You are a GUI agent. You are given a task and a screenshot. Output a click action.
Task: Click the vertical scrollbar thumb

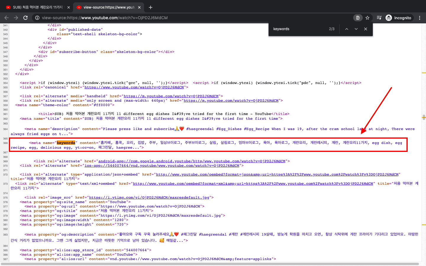424,117
